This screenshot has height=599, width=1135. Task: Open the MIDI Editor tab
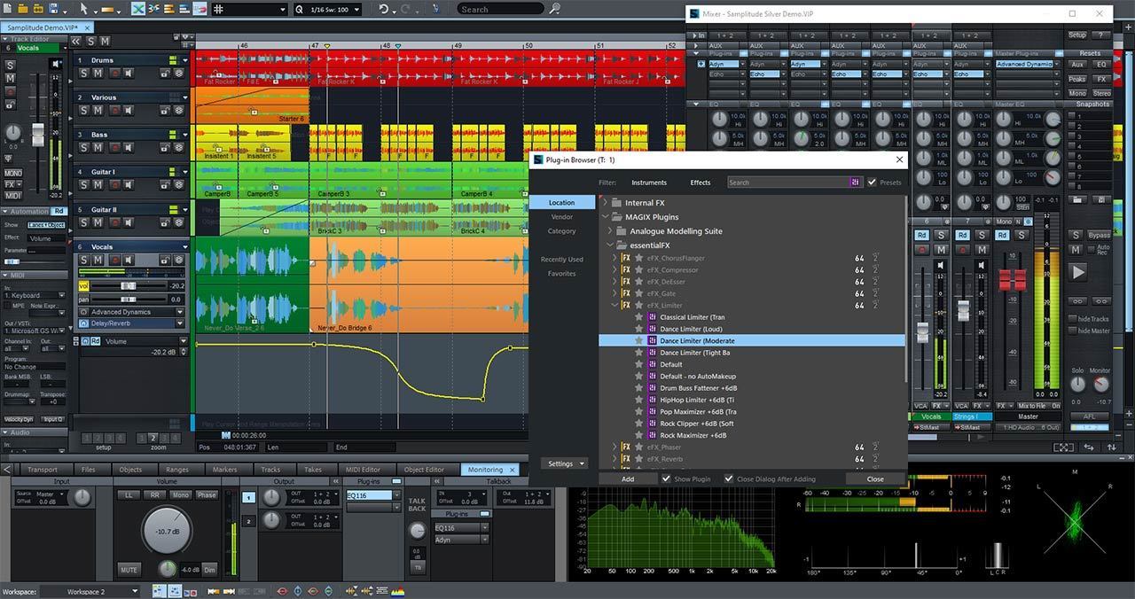click(x=363, y=470)
